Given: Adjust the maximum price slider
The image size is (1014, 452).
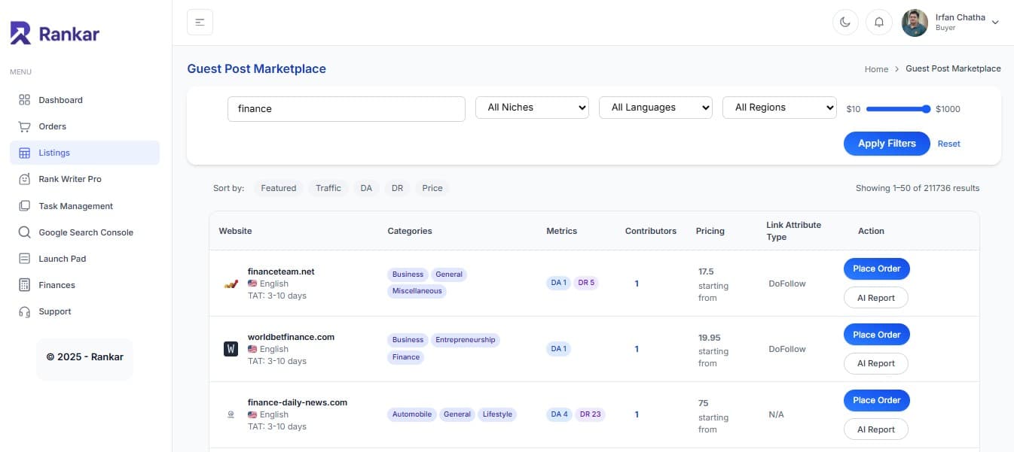Looking at the screenshot, I should [928, 108].
